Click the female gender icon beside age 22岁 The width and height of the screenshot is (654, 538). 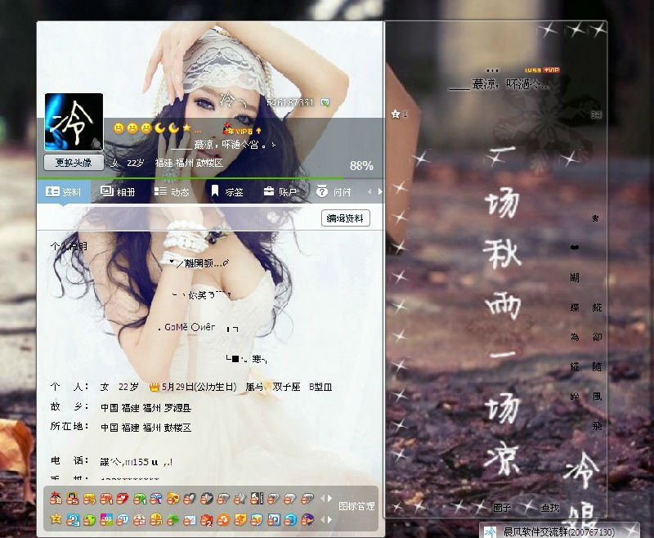[114, 161]
